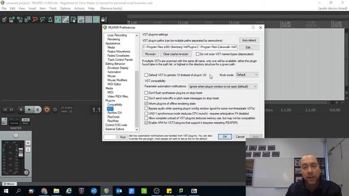Viewport: 349px width, 196px height.
Task: Uncheck Inform plug-ins of offline rendering state
Action: (146, 103)
